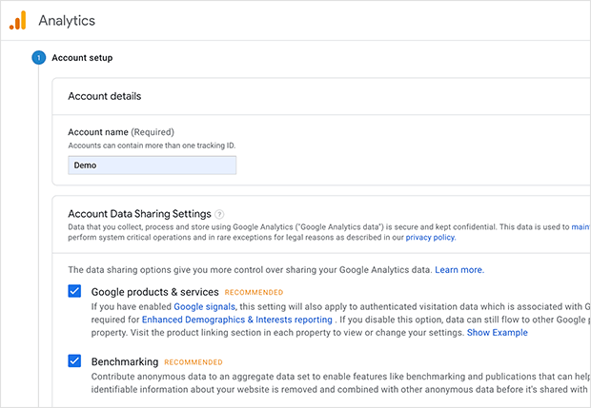Click RECOMMENDED tag beside Google products & services
Viewport: 591px width, 408px height.
click(x=254, y=292)
